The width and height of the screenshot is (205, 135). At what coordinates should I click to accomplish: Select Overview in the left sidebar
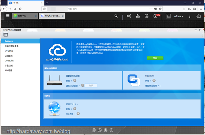(20, 41)
